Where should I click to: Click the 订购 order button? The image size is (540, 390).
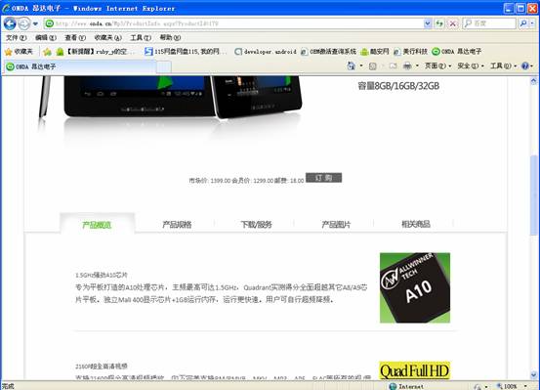tap(324, 178)
